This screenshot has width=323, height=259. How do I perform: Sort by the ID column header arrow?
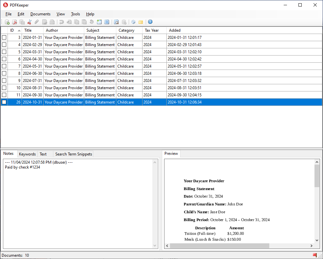tap(19, 30)
